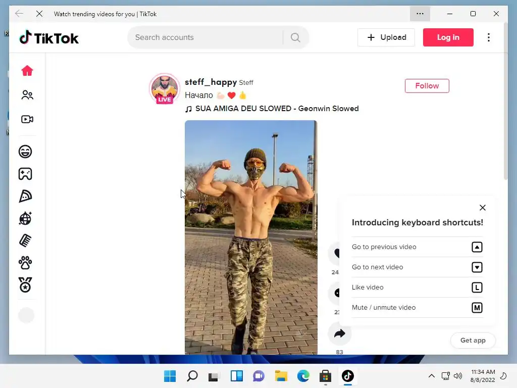This screenshot has width=517, height=388.
Task: Open the three-dot more options menu by Log in
Action: 489,37
